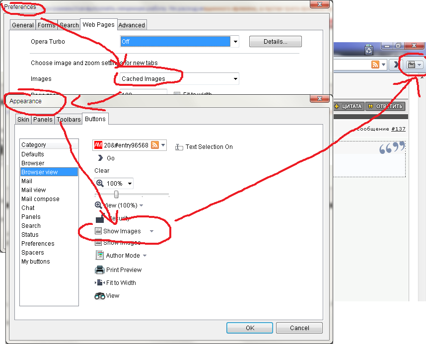Select Spacers category
Viewport: 426px width, 344px height.
pos(49,253)
